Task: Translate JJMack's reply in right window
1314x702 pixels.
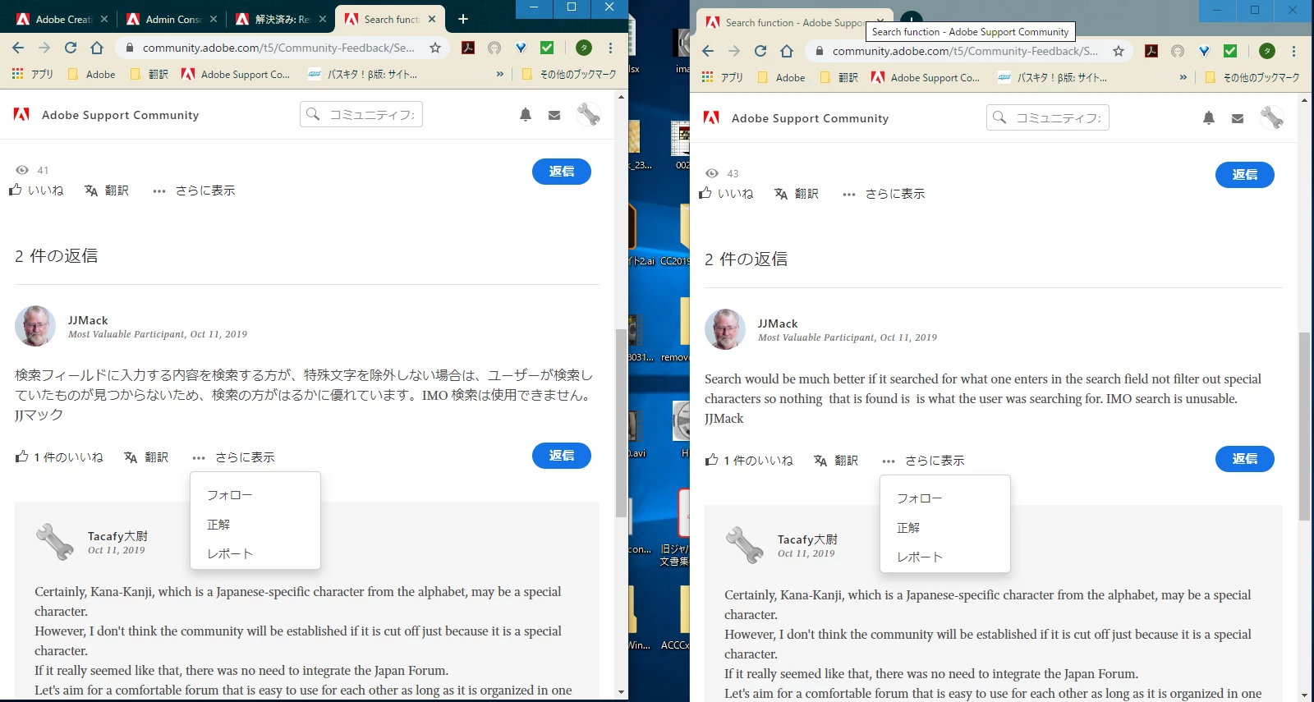Action: coord(836,461)
